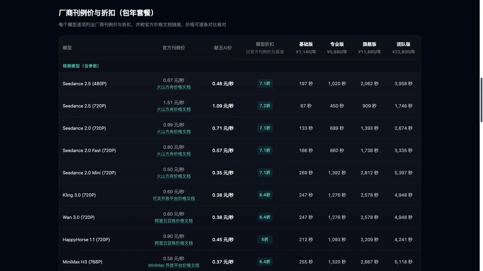
Task: Click the 6.4折 badge in the Kling 3.0 row
Action: 265,195
